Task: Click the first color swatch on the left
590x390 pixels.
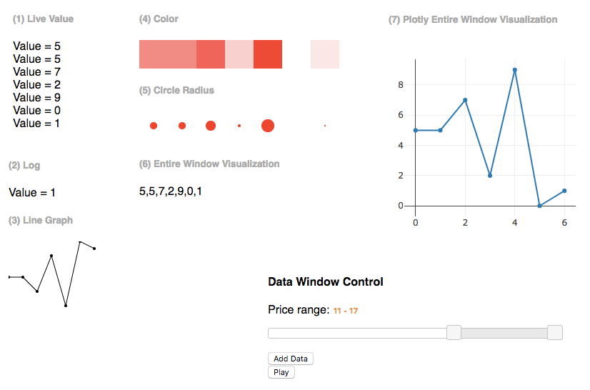Action: point(154,54)
